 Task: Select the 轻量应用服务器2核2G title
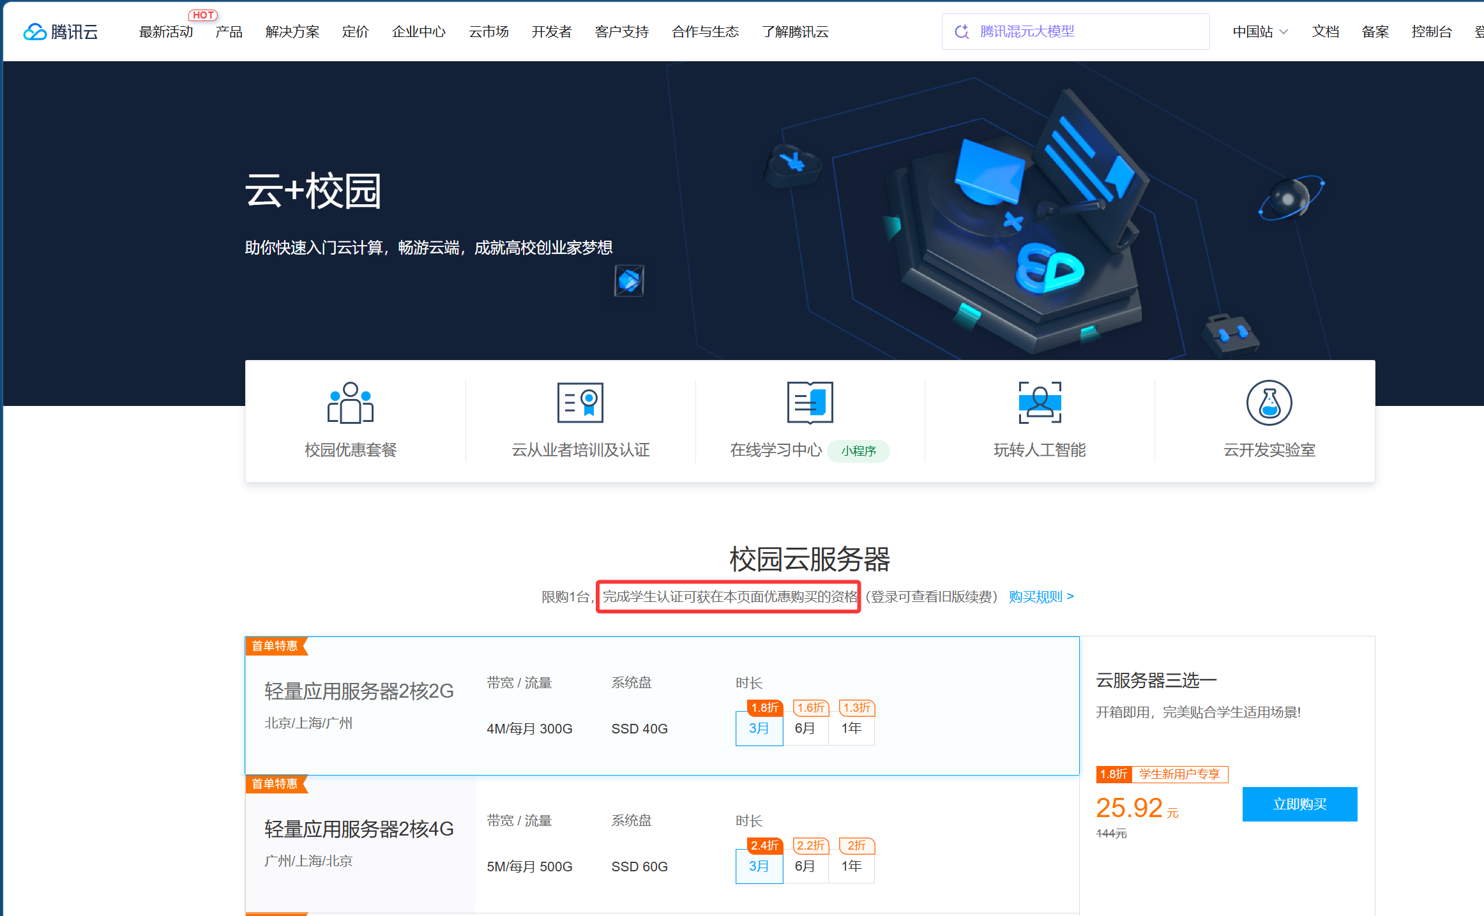359,691
